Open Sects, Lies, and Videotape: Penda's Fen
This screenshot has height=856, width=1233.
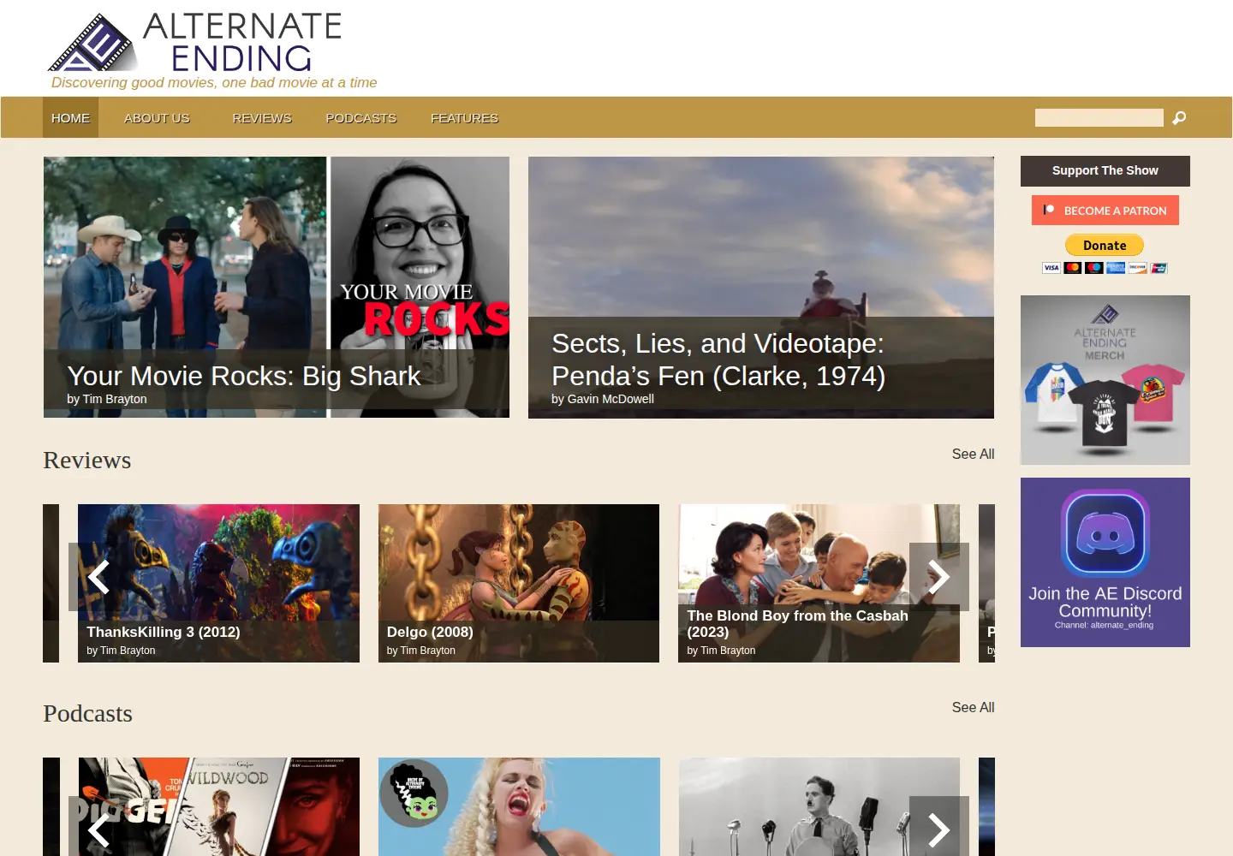pos(761,288)
